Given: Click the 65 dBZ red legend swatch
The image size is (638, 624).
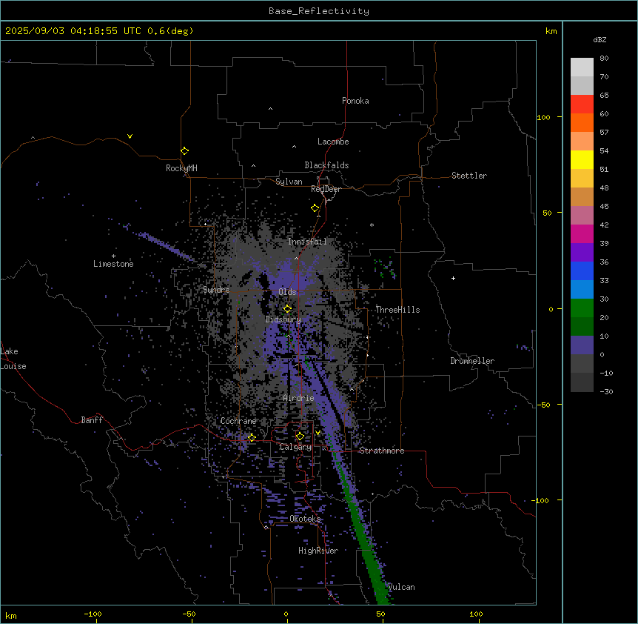Looking at the screenshot, I should coord(582,104).
